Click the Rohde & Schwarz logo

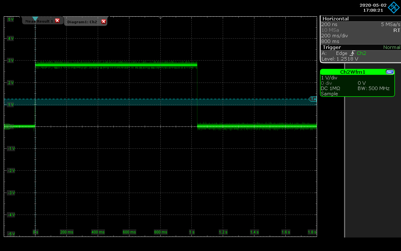(394, 7)
